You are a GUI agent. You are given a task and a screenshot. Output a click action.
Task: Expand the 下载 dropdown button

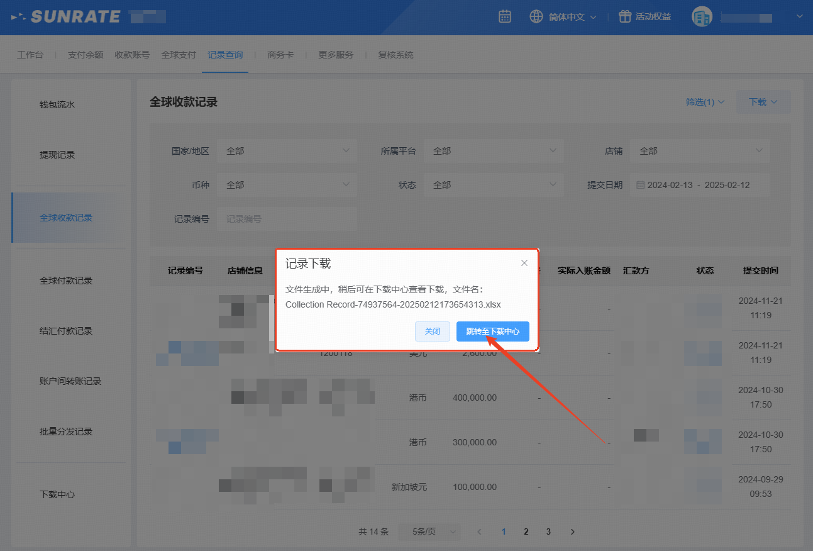[x=763, y=102]
